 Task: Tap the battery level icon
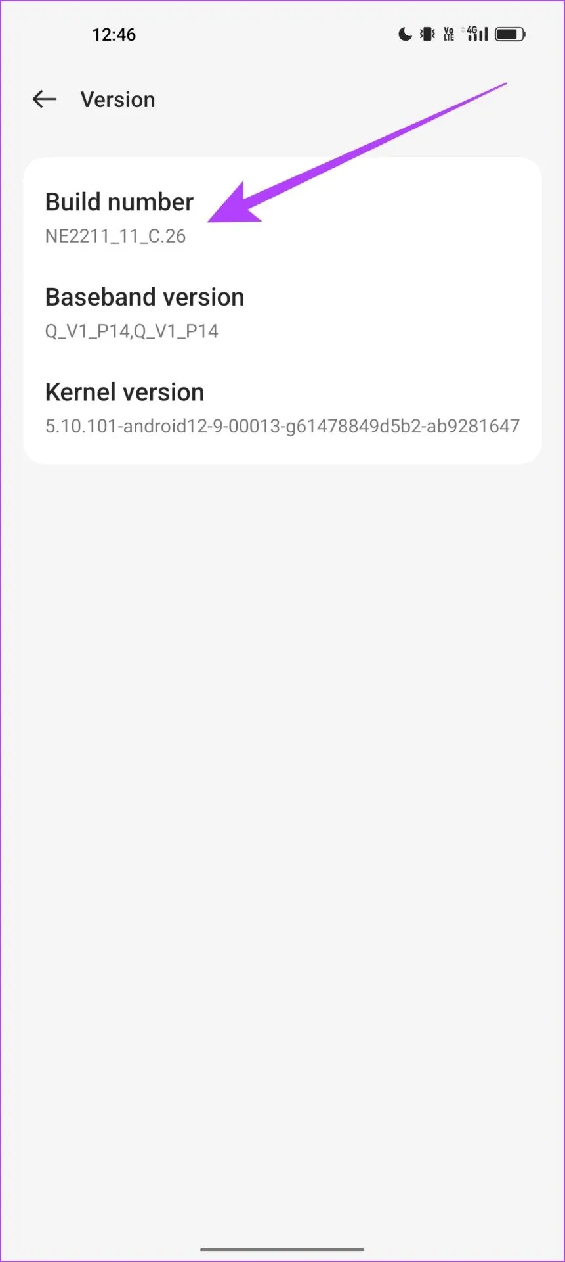tap(511, 34)
